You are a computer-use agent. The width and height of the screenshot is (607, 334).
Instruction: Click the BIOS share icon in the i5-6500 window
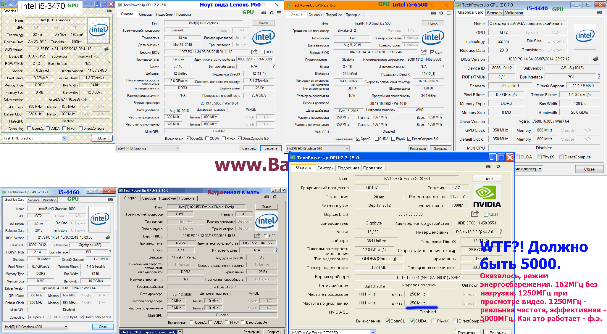pyautogui.click(x=424, y=52)
